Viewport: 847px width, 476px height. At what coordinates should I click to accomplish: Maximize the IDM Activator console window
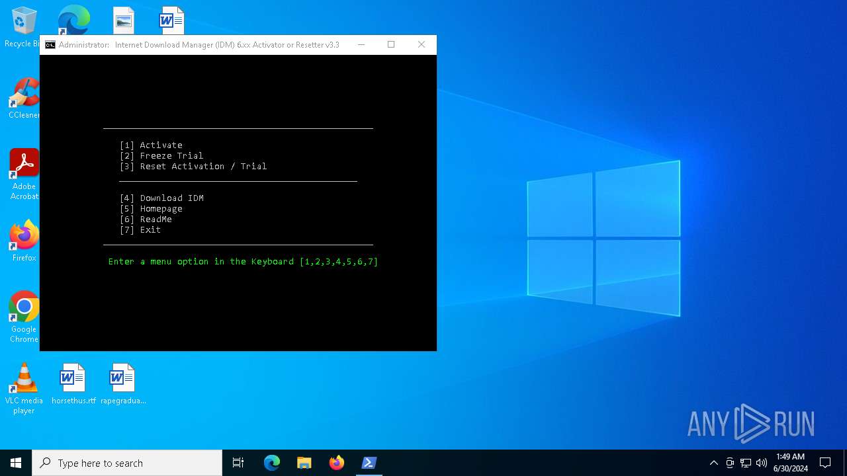click(391, 45)
